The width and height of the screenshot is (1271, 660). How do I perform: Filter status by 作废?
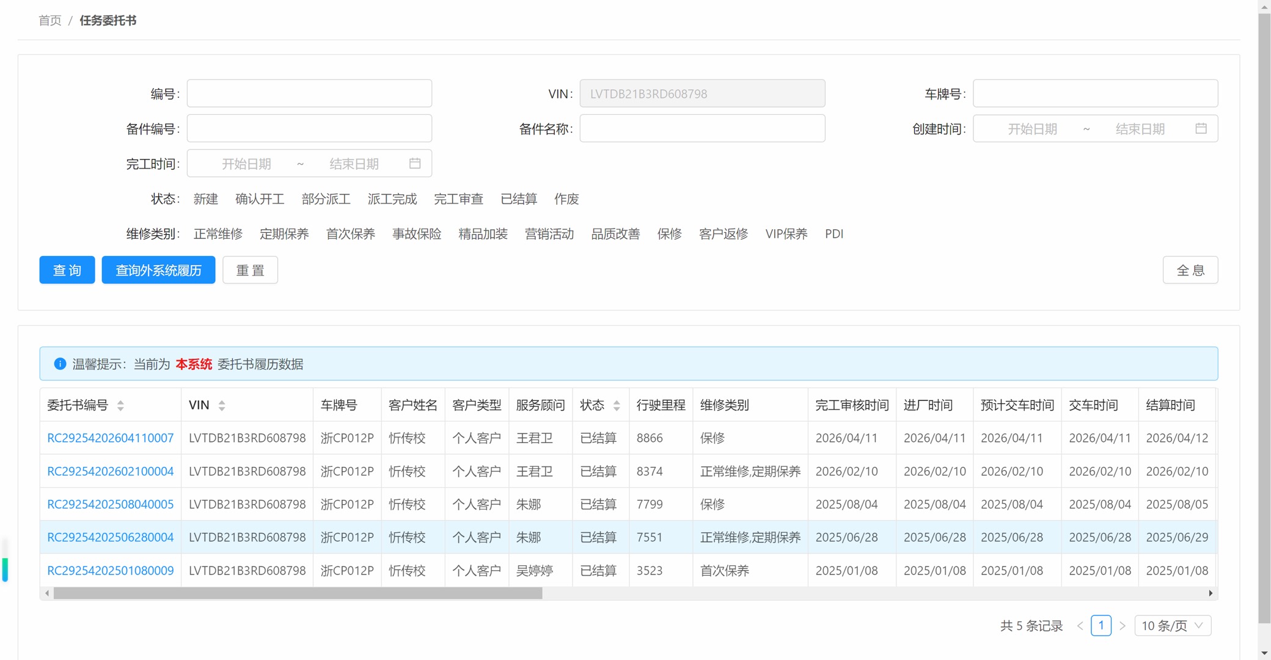tap(566, 199)
